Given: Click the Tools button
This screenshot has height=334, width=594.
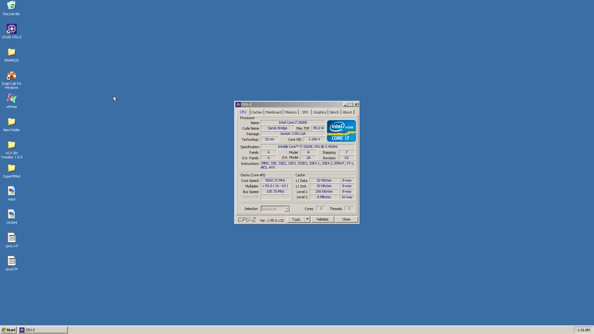Looking at the screenshot, I should tap(296, 219).
